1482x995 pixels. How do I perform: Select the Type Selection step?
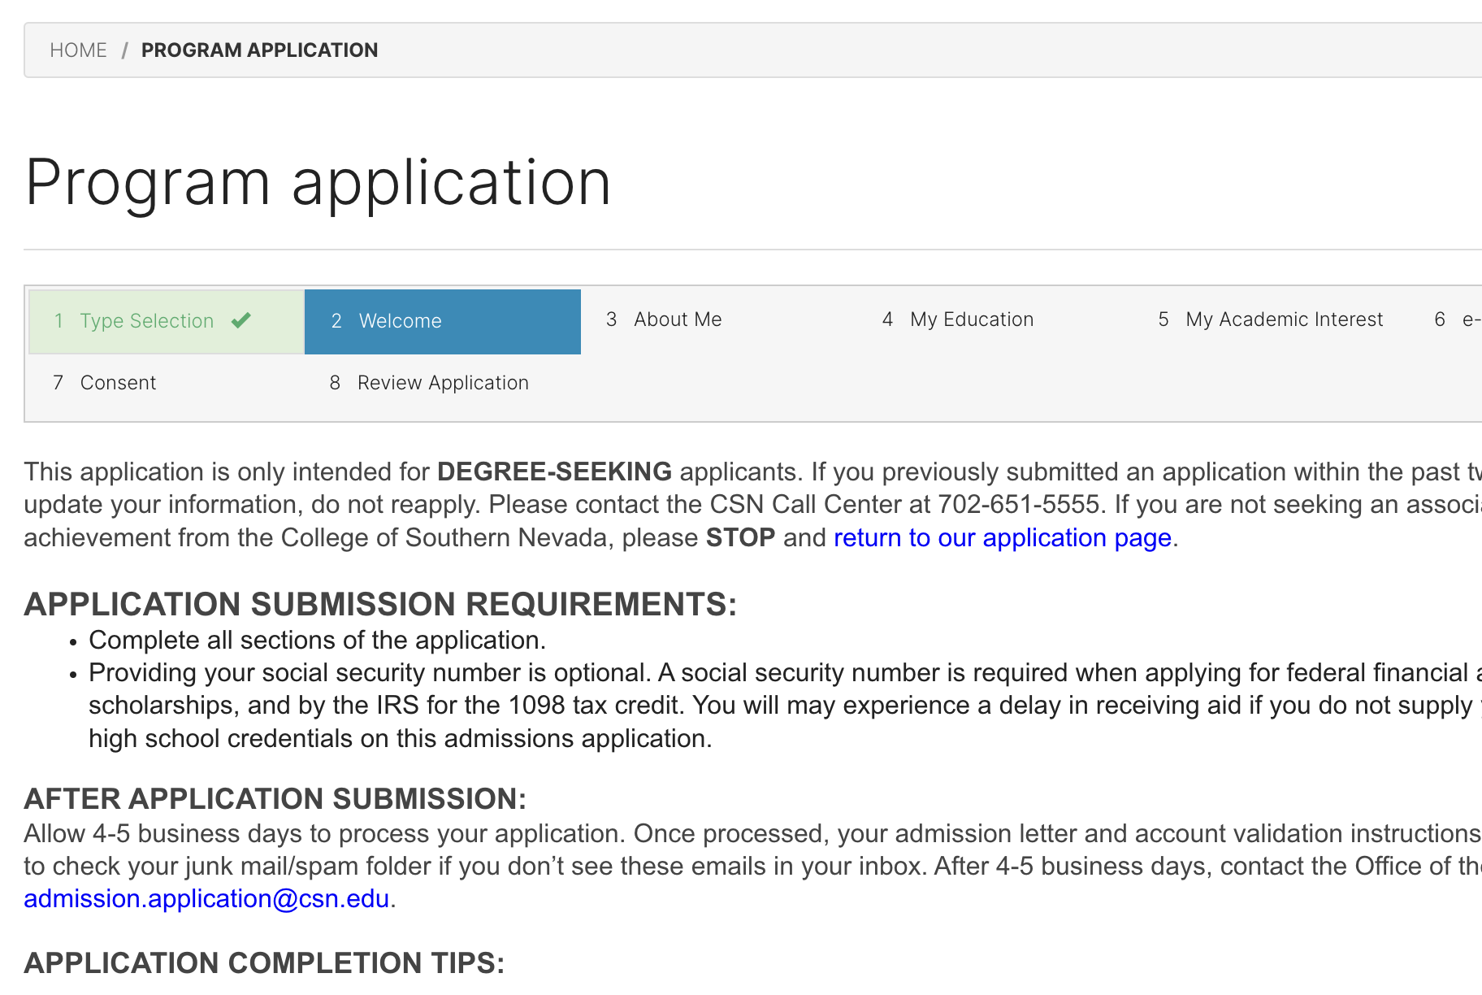(x=147, y=321)
